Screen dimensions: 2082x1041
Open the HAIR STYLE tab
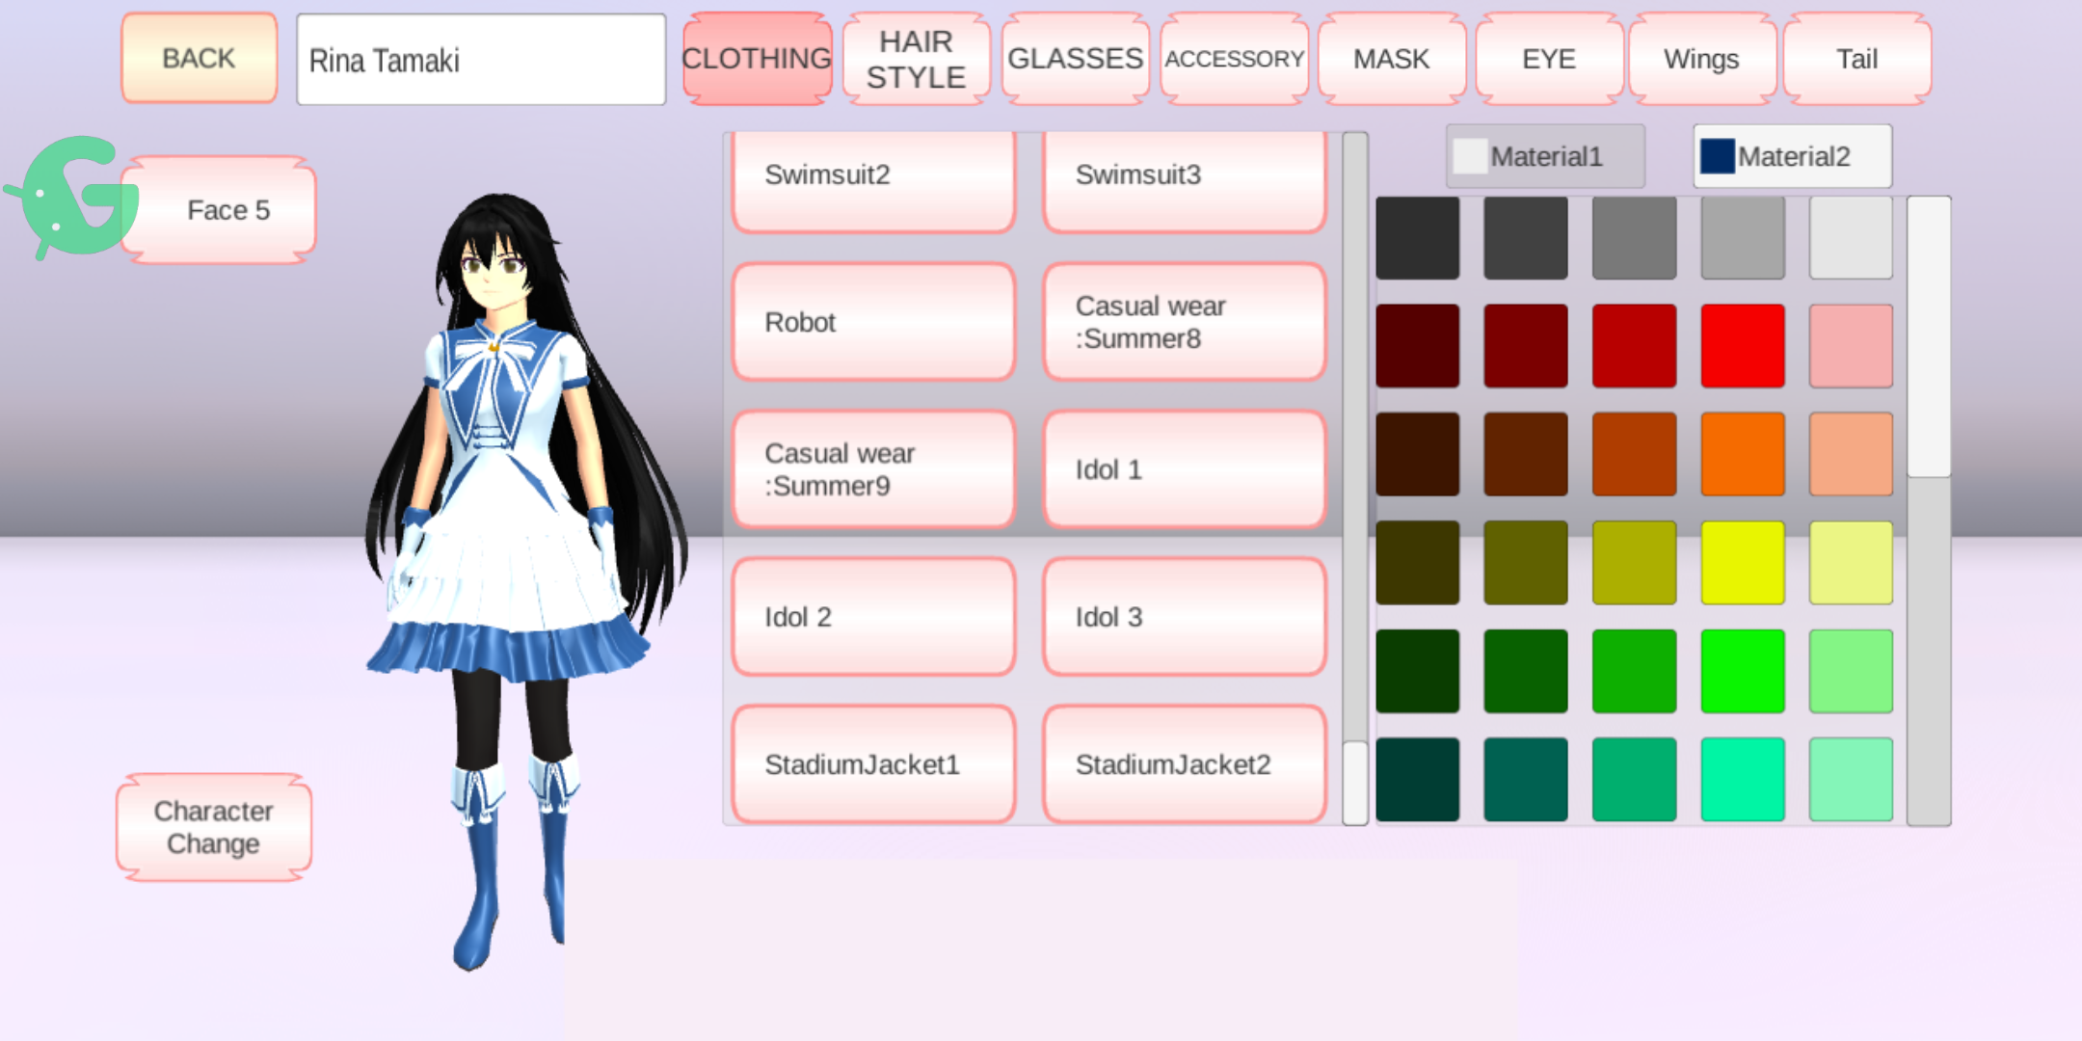[x=916, y=60]
